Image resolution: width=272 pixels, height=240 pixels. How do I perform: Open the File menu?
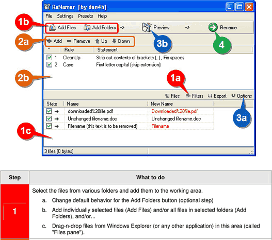click(x=49, y=16)
